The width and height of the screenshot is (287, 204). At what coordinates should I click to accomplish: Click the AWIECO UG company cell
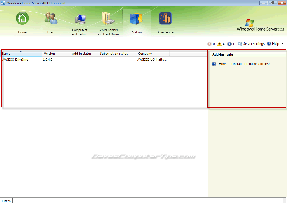coord(152,59)
